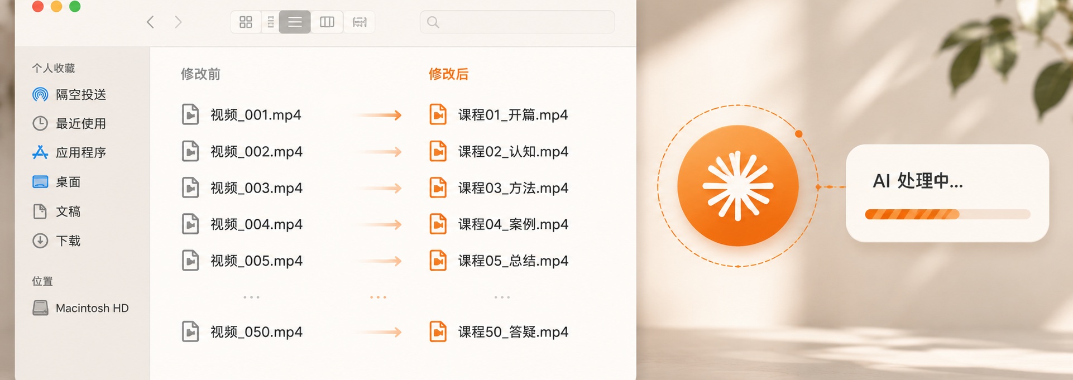
Task: Switch to column view
Action: coord(327,22)
